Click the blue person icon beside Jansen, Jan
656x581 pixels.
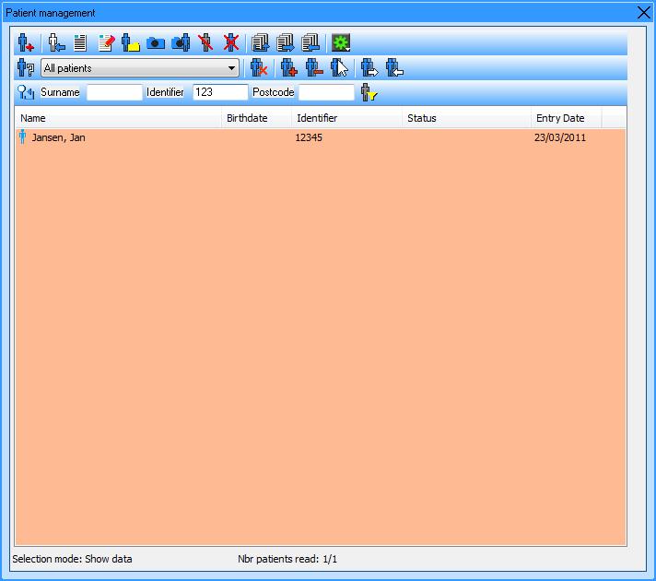pyautogui.click(x=23, y=137)
